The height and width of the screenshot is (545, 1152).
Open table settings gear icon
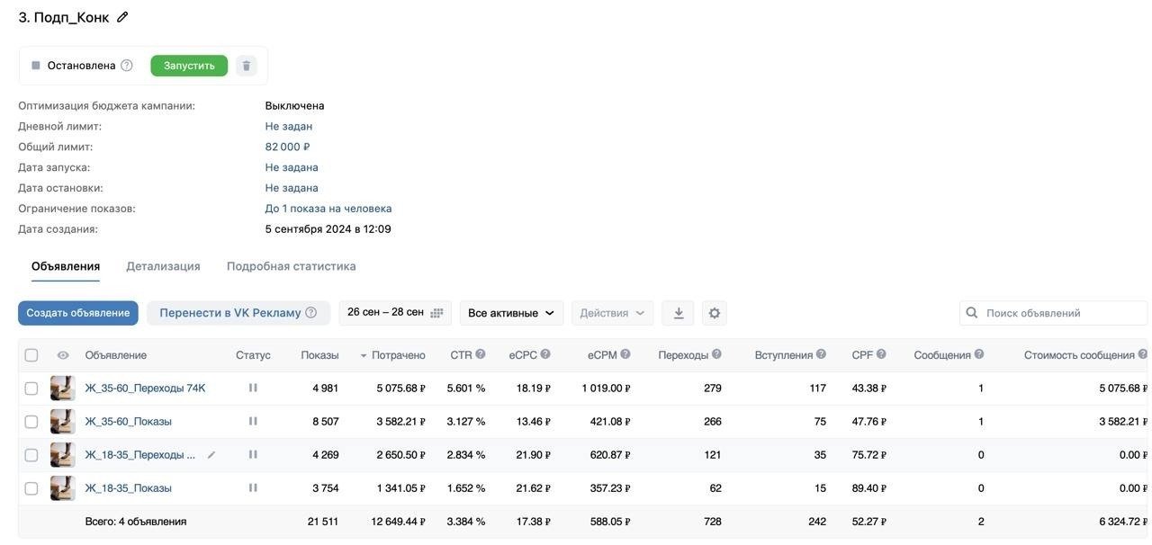(x=715, y=313)
